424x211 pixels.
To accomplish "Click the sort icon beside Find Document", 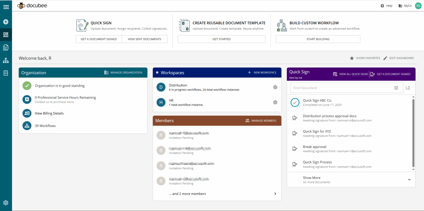I will pyautogui.click(x=408, y=88).
